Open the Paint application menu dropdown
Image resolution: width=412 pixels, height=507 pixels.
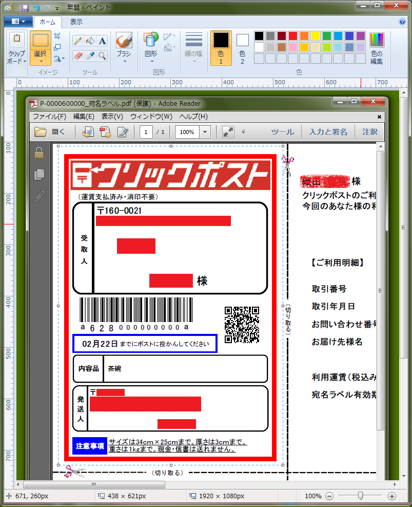[18, 22]
